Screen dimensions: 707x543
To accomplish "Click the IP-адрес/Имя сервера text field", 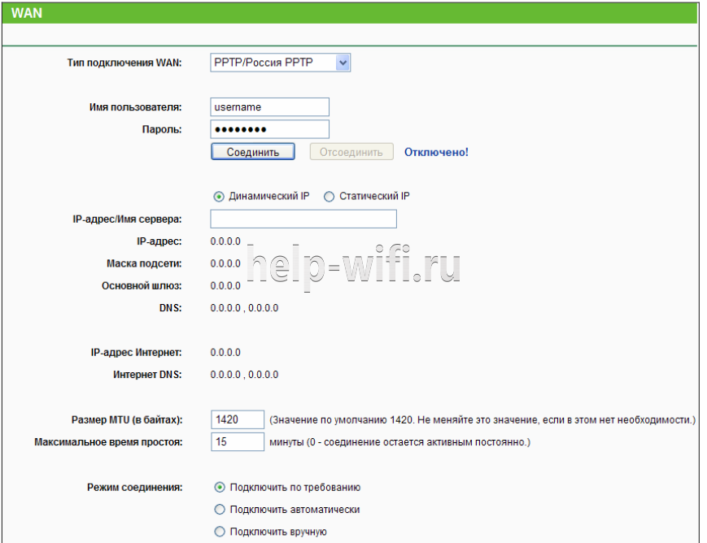I will click(x=303, y=219).
